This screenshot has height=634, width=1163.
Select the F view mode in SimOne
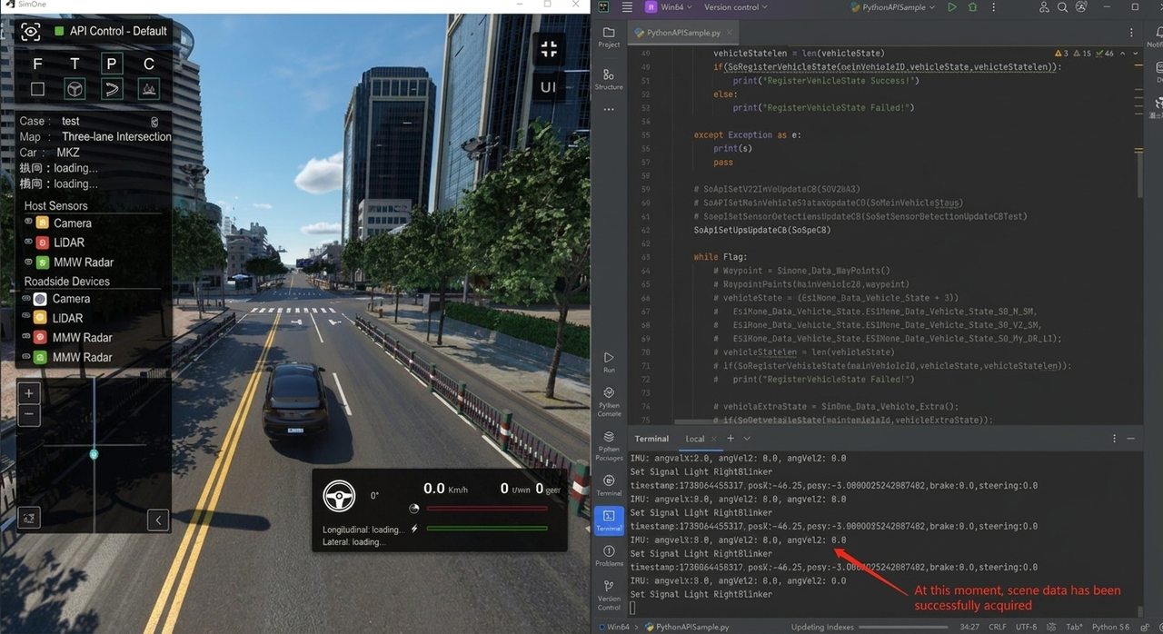tap(37, 64)
